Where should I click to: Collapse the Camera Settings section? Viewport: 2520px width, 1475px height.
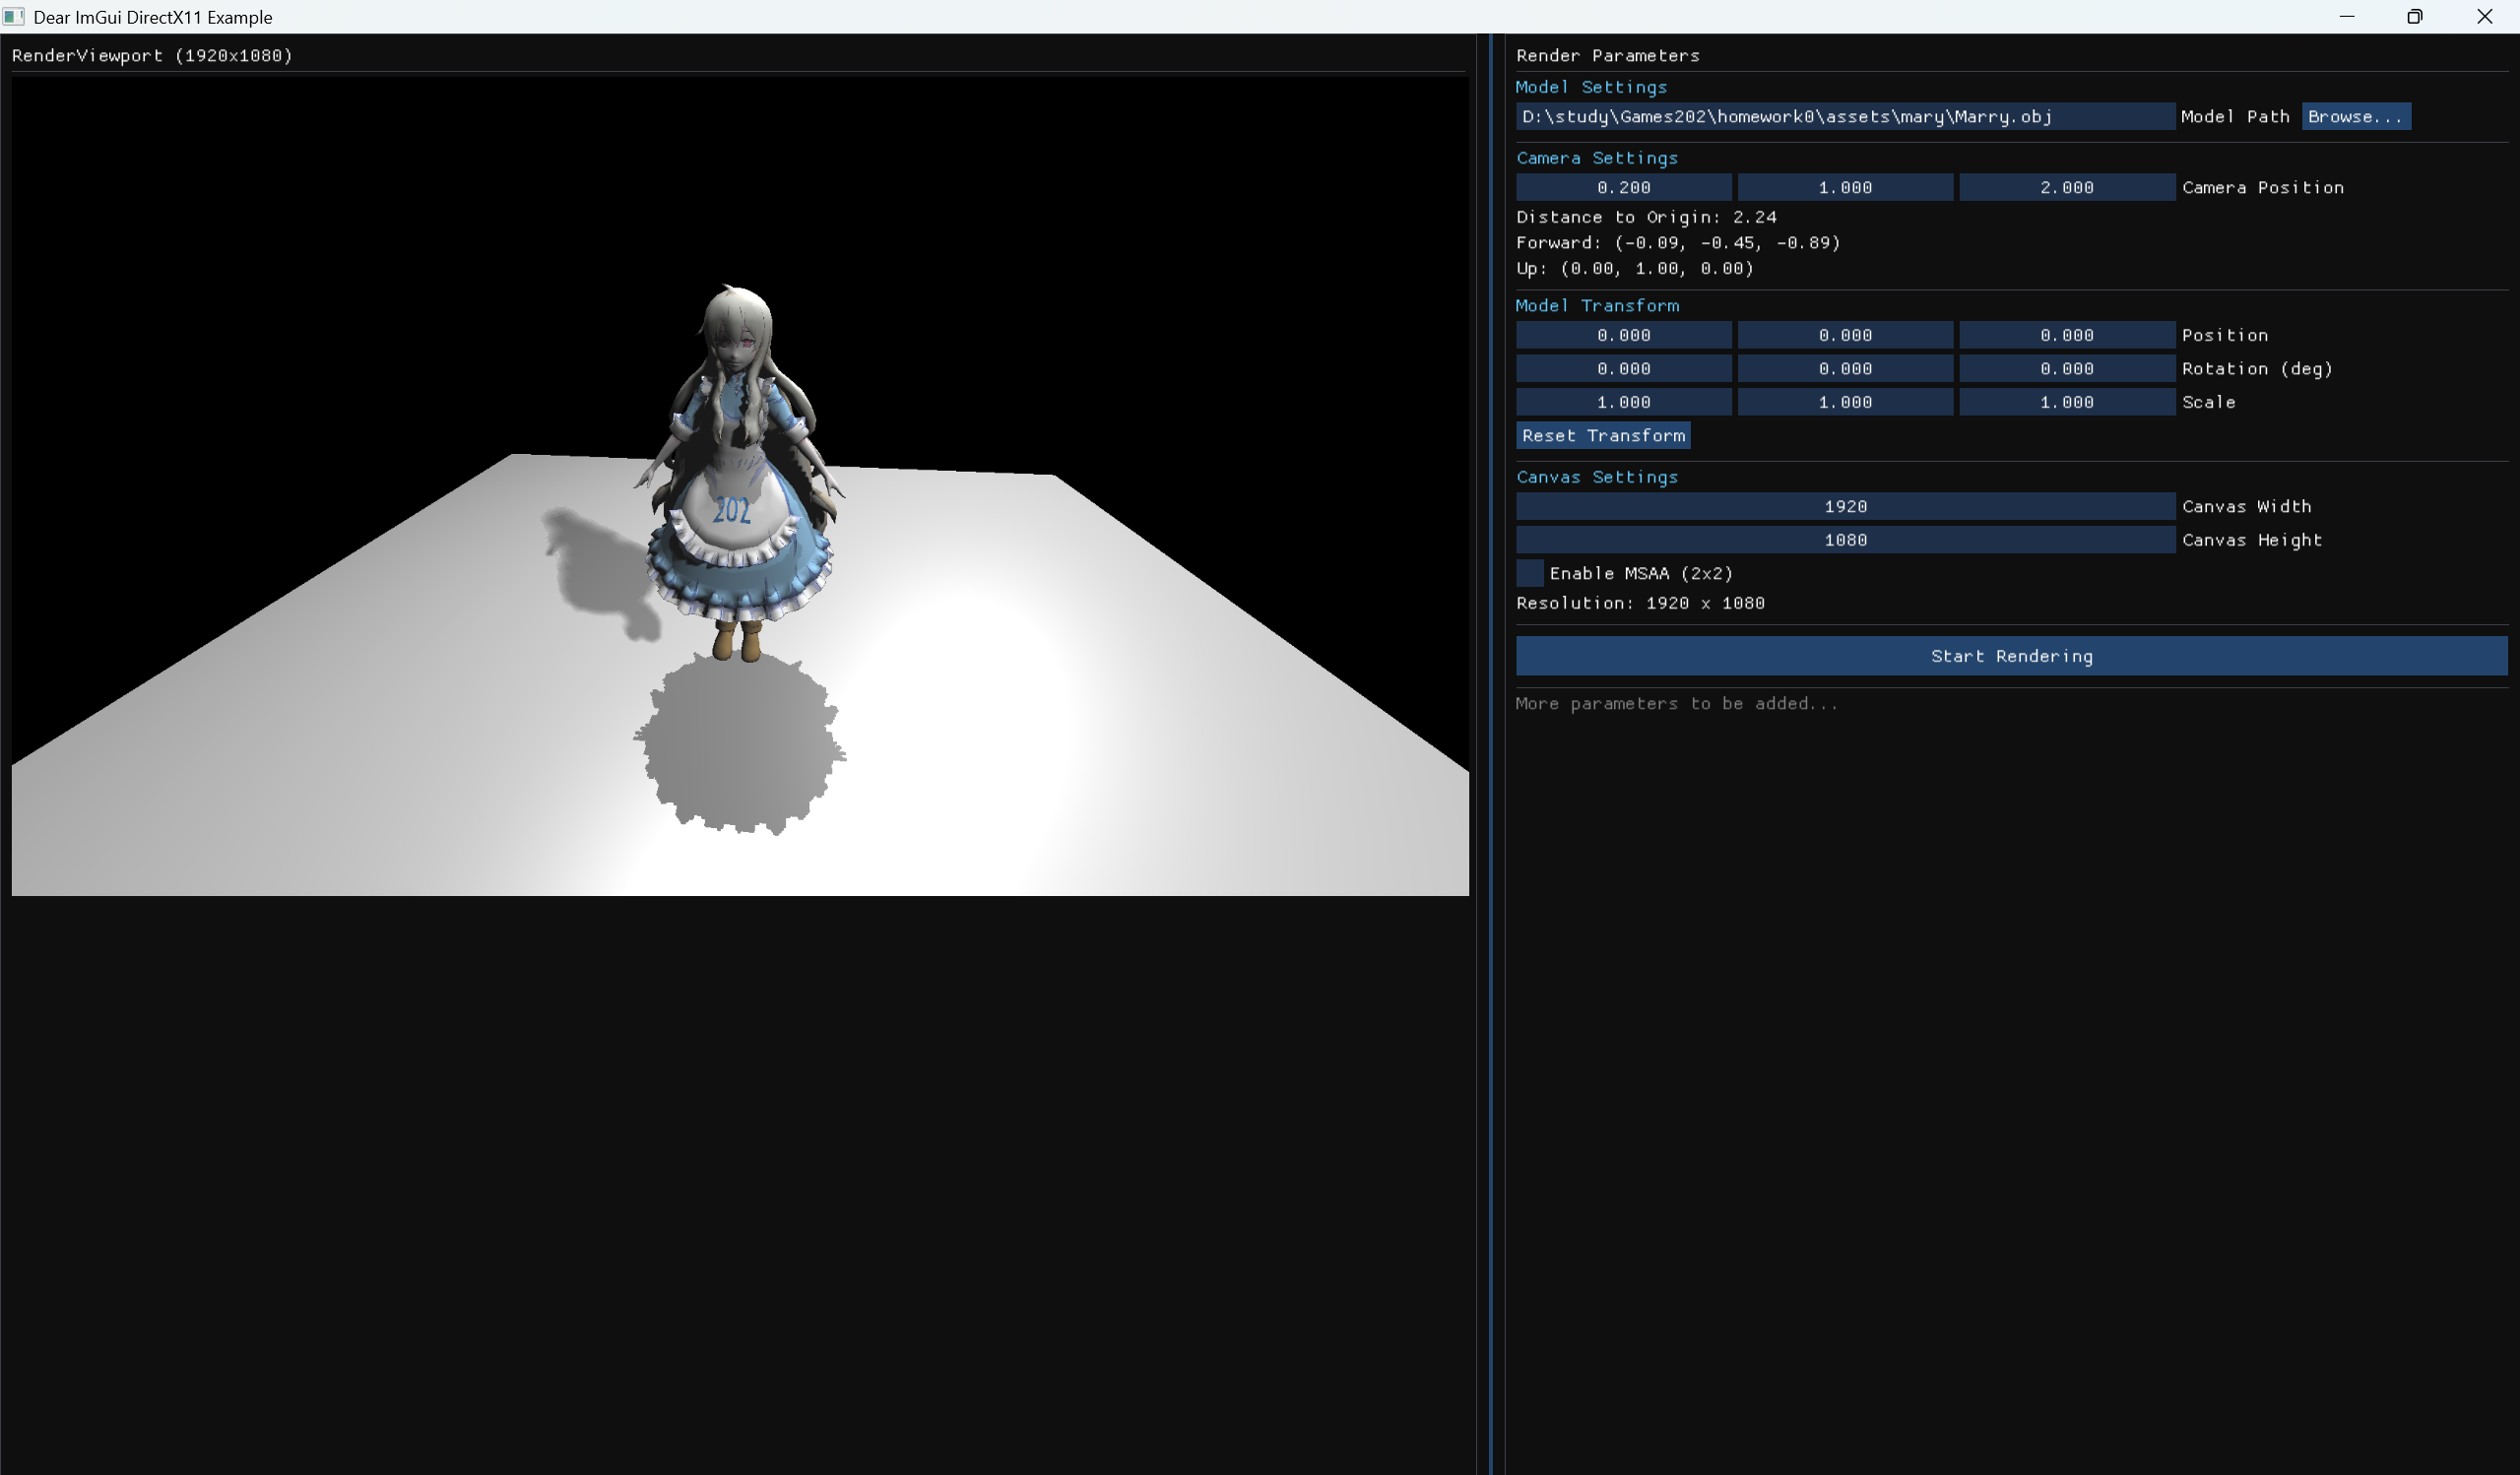[1597, 157]
